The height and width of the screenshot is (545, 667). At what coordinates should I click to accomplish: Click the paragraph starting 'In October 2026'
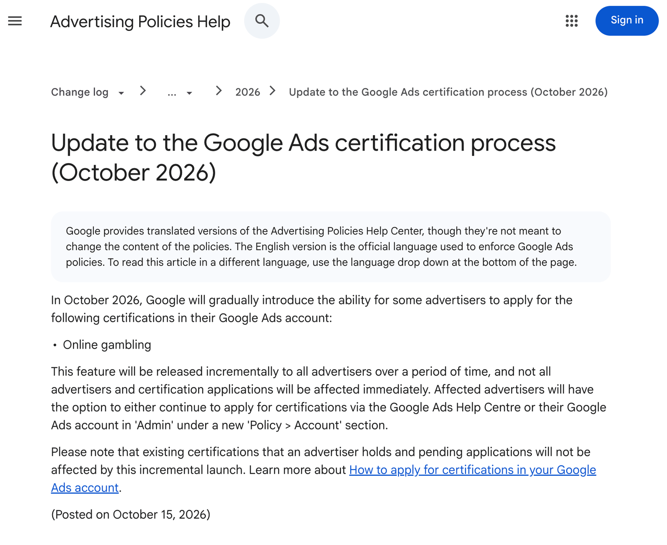click(x=311, y=309)
